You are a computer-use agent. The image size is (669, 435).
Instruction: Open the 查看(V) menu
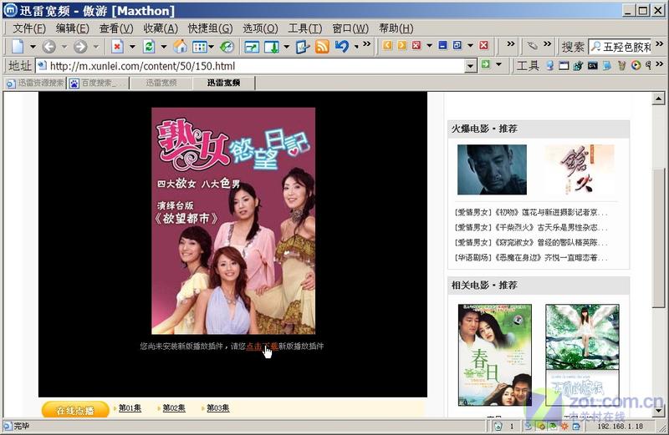click(x=116, y=28)
